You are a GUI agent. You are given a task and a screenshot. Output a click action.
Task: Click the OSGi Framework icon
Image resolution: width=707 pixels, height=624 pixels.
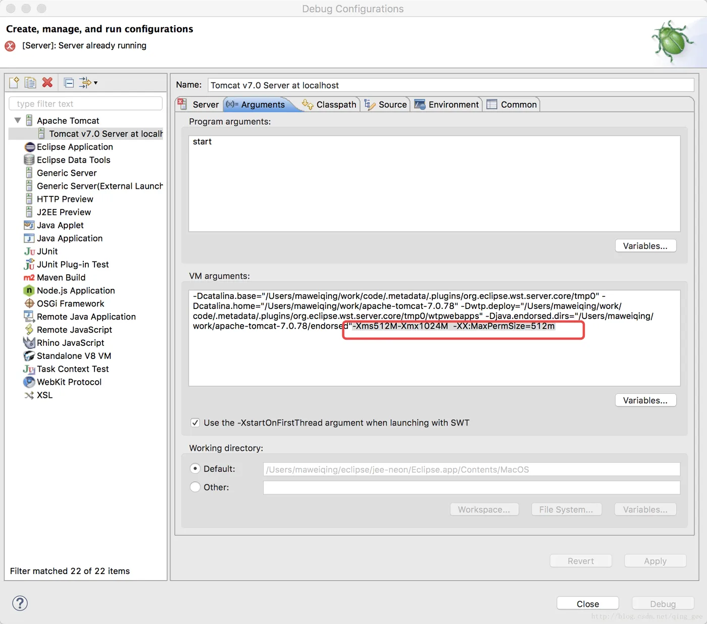tap(29, 303)
